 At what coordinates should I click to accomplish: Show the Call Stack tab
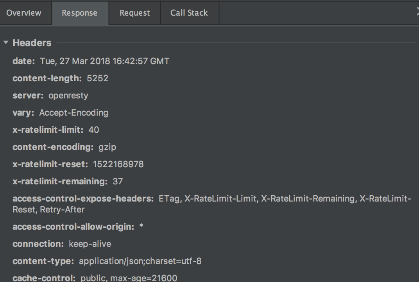189,13
